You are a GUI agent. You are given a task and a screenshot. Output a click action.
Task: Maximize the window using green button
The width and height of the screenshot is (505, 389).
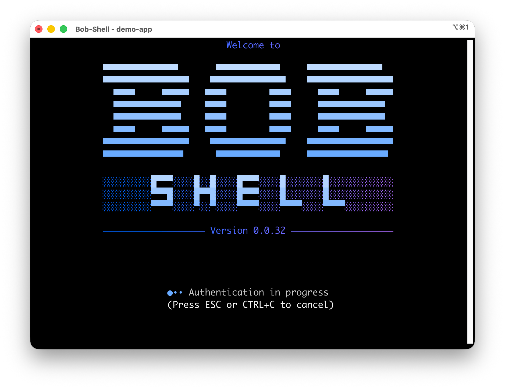pos(63,29)
